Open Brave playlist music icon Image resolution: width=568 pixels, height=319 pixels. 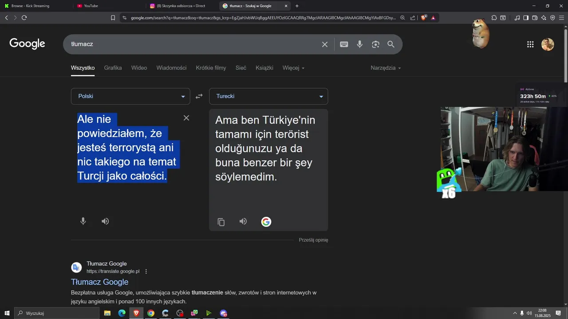(517, 18)
